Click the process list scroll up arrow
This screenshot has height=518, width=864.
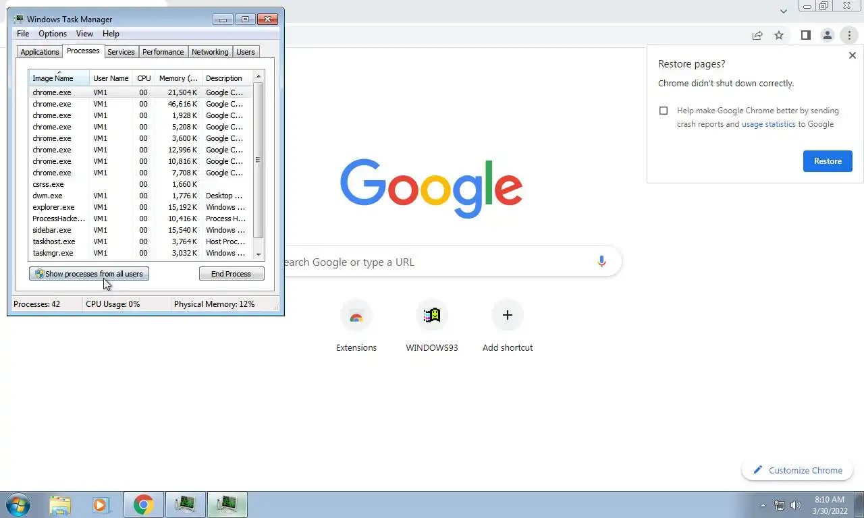[258, 76]
